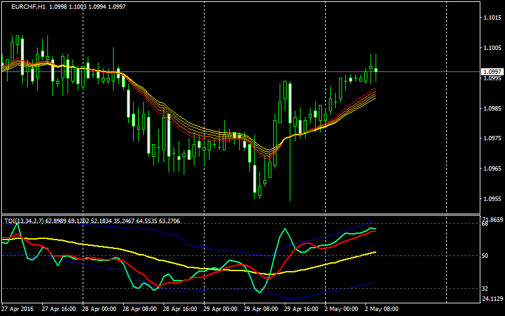The height and width of the screenshot is (316, 505).
Task: Click the 1.0985 price scale label
Action: [x=492, y=108]
